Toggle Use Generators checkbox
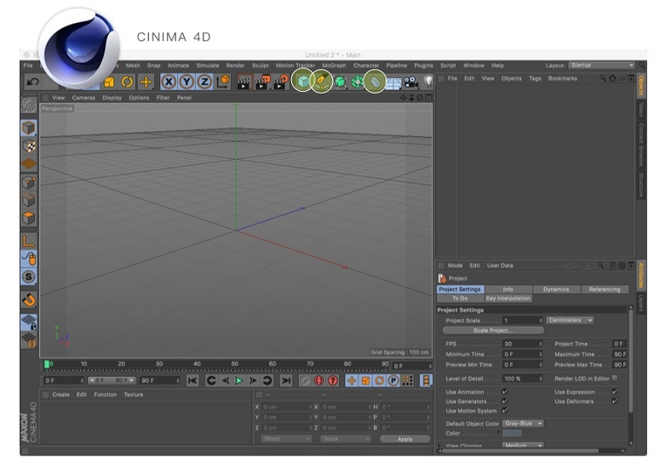Image resolution: width=671 pixels, height=467 pixels. tap(505, 402)
